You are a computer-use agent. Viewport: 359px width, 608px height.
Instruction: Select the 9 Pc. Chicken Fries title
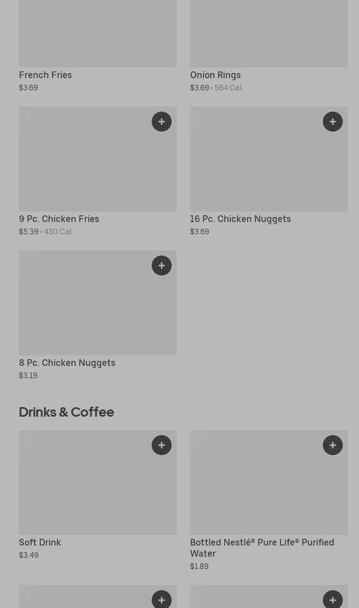59,219
